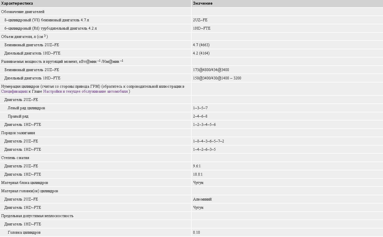383x237 pixels.
Task: Click the Головка цилиндров 0.10 value
Action: 196,232
